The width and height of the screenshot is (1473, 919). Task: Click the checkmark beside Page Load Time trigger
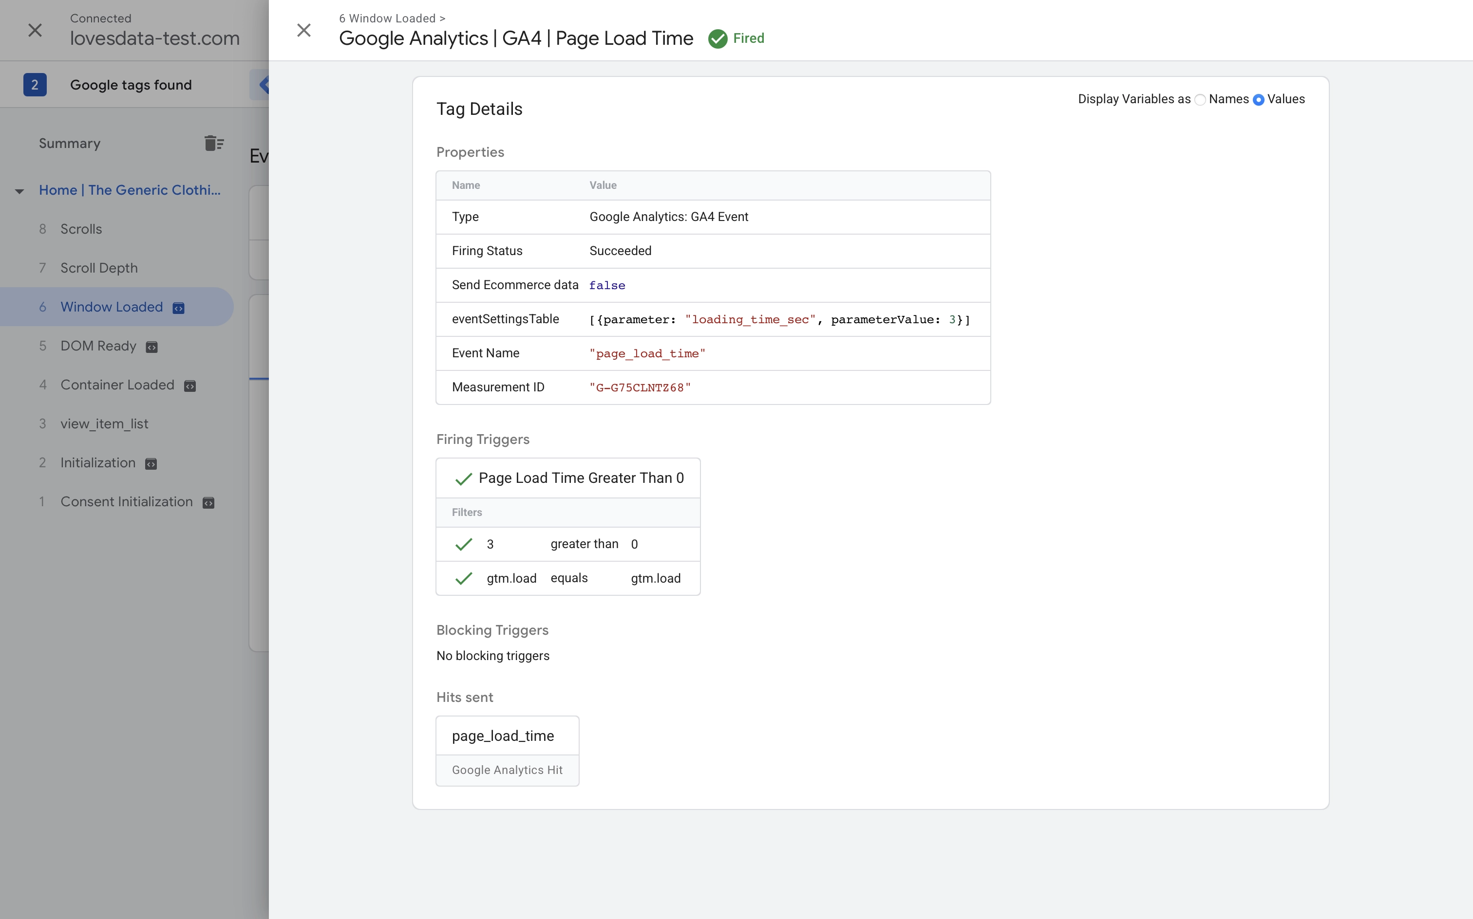(463, 479)
